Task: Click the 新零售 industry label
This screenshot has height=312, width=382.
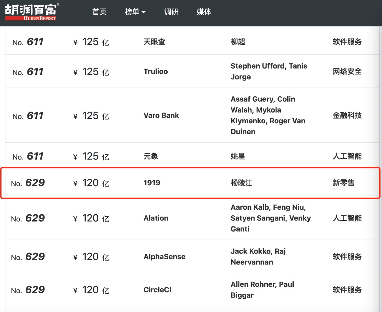Action: (x=343, y=183)
